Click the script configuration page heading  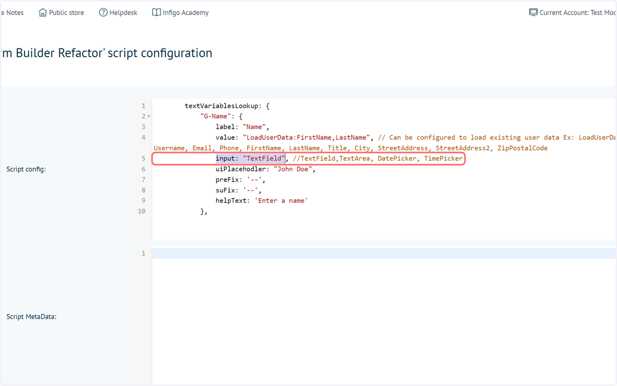(107, 53)
